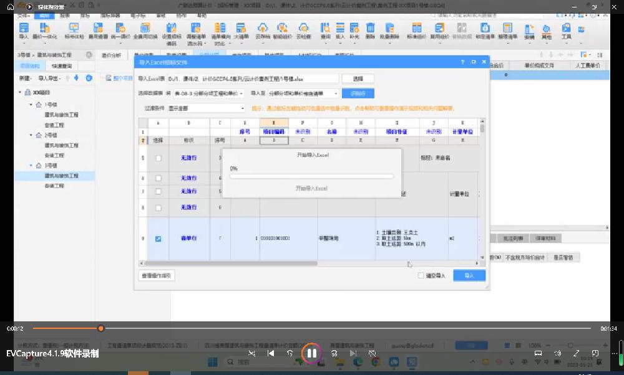The height and width of the screenshot is (375, 624).
Task: Click the video player home icon
Action: coord(10,6)
